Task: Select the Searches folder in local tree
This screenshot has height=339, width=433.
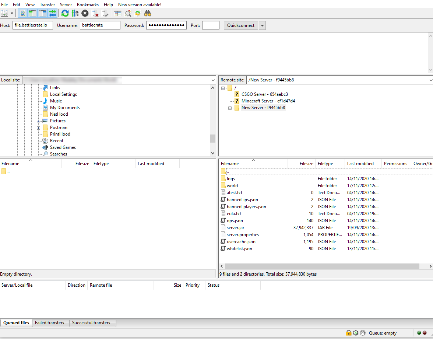Action: pyautogui.click(x=58, y=154)
